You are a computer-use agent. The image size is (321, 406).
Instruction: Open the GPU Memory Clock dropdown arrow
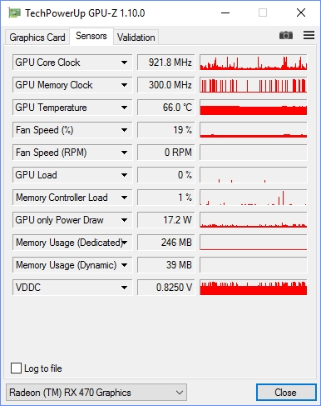[x=124, y=85]
